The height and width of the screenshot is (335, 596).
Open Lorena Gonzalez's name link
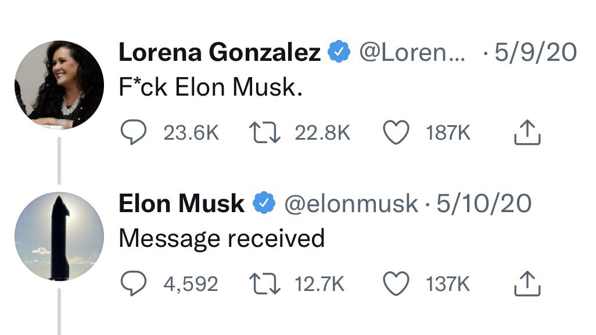[x=220, y=52]
